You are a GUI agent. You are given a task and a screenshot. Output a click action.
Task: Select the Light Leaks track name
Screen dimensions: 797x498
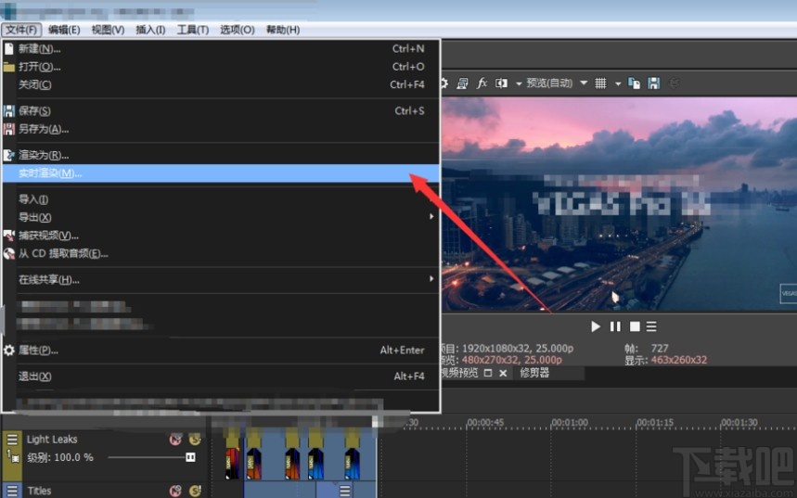(52, 440)
